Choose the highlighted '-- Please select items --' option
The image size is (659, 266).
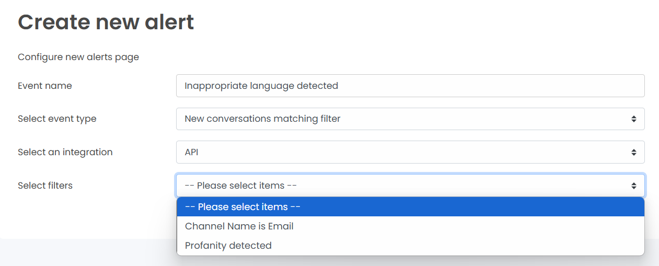410,207
